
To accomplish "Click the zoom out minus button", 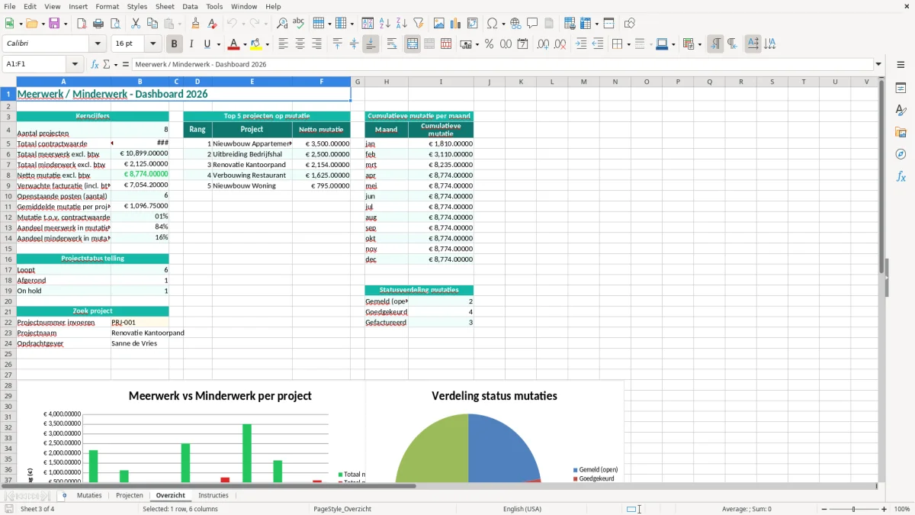I will (823, 509).
